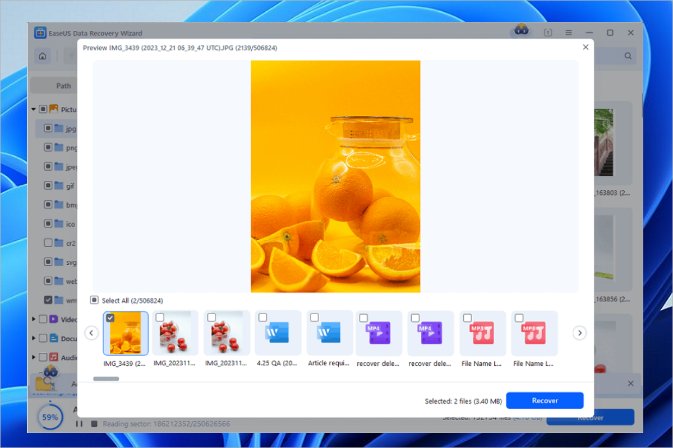
Task: Click the Pictures category icon in tree
Action: click(x=54, y=109)
